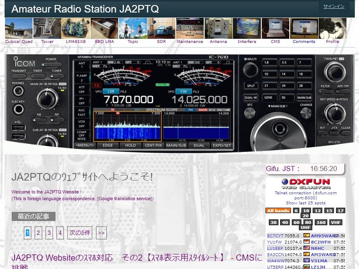
Task: Open the Maintenance menu label
Action: pos(190,42)
